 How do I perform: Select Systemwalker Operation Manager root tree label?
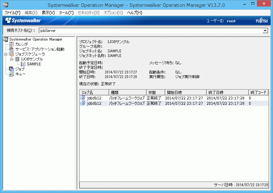tap(36, 39)
